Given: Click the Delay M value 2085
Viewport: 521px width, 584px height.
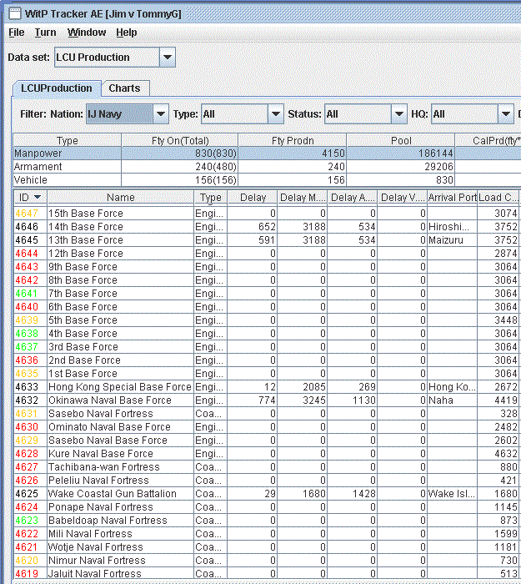Looking at the screenshot, I should pyautogui.click(x=314, y=387).
